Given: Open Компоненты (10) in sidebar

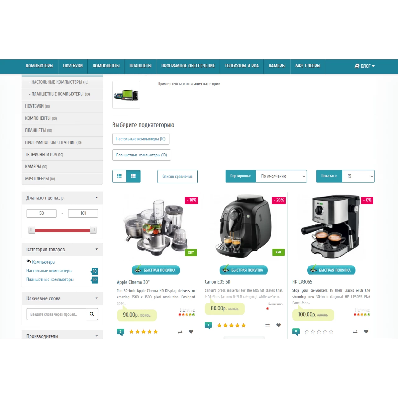Looking at the screenshot, I should tap(62, 118).
